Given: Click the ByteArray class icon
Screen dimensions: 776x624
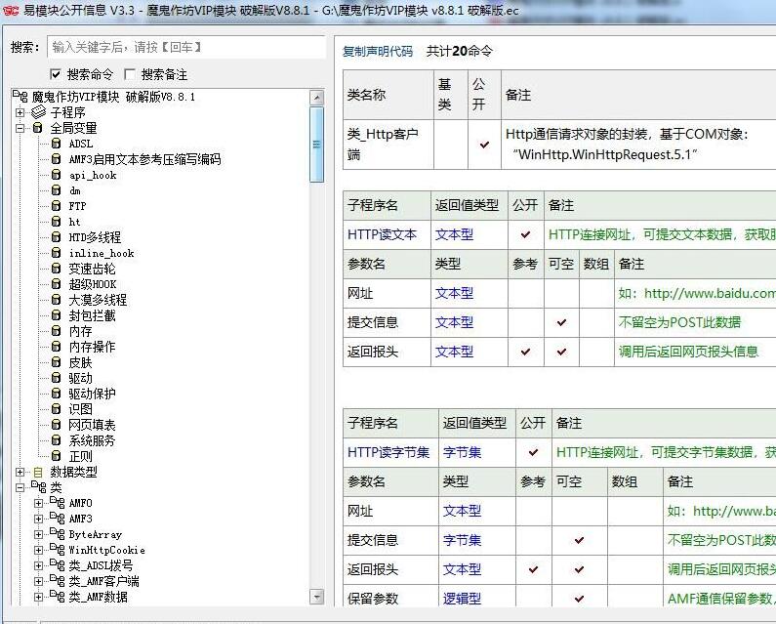Looking at the screenshot, I should click(57, 534).
